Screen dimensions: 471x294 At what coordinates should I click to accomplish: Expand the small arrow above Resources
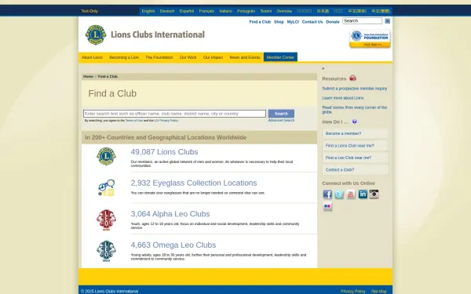point(323,68)
